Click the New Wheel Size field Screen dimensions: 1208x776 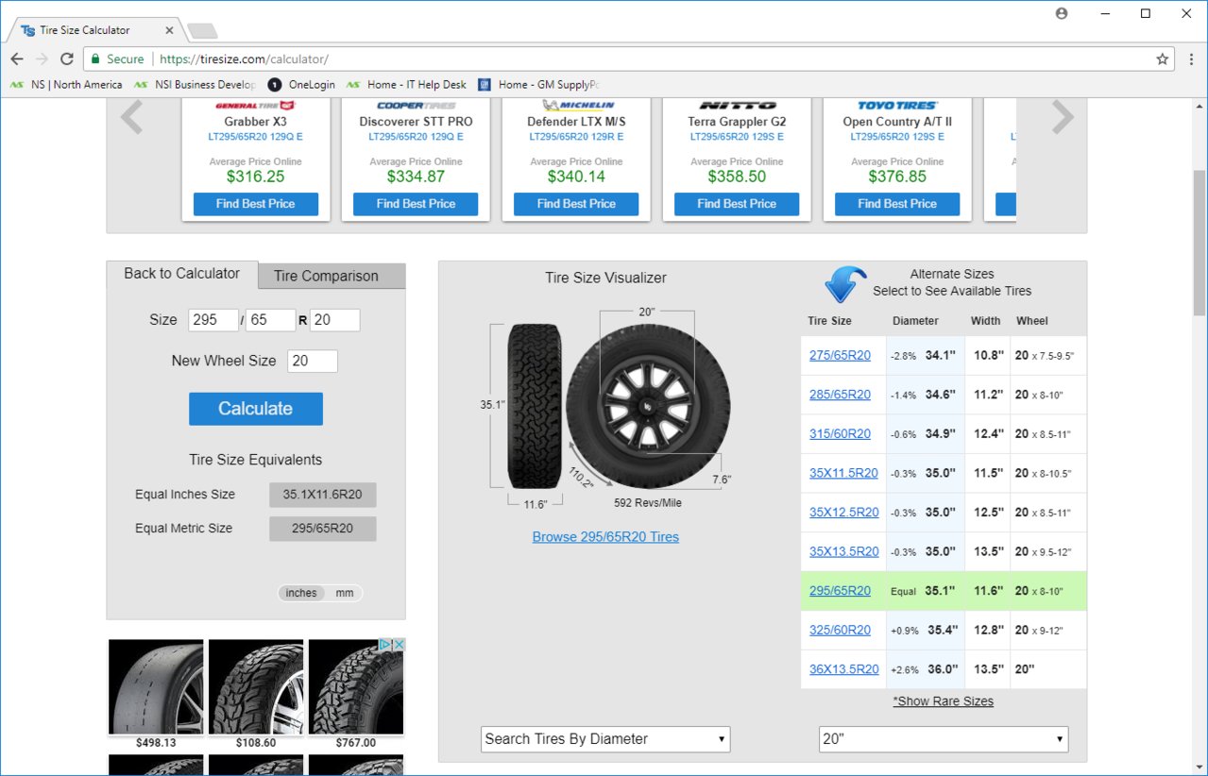pyautogui.click(x=313, y=361)
